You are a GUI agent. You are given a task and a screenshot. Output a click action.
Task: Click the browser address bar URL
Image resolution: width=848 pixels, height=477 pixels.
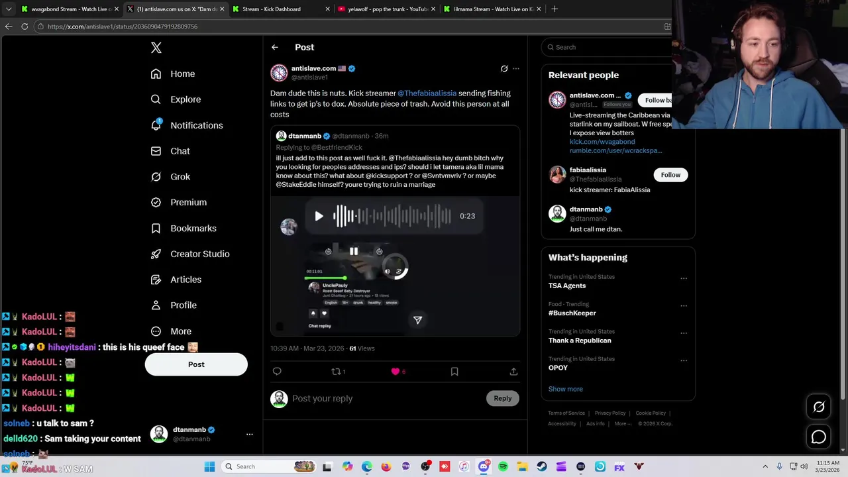[x=123, y=26]
